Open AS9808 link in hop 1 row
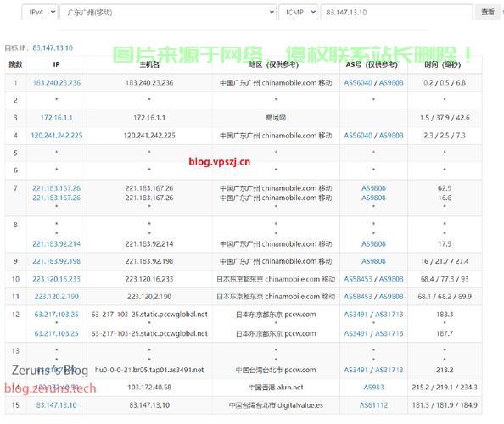This screenshot has height=424, width=504. click(391, 82)
